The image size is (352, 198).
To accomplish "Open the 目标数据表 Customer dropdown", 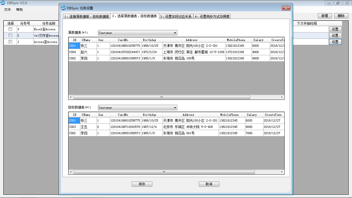I will pos(175,108).
